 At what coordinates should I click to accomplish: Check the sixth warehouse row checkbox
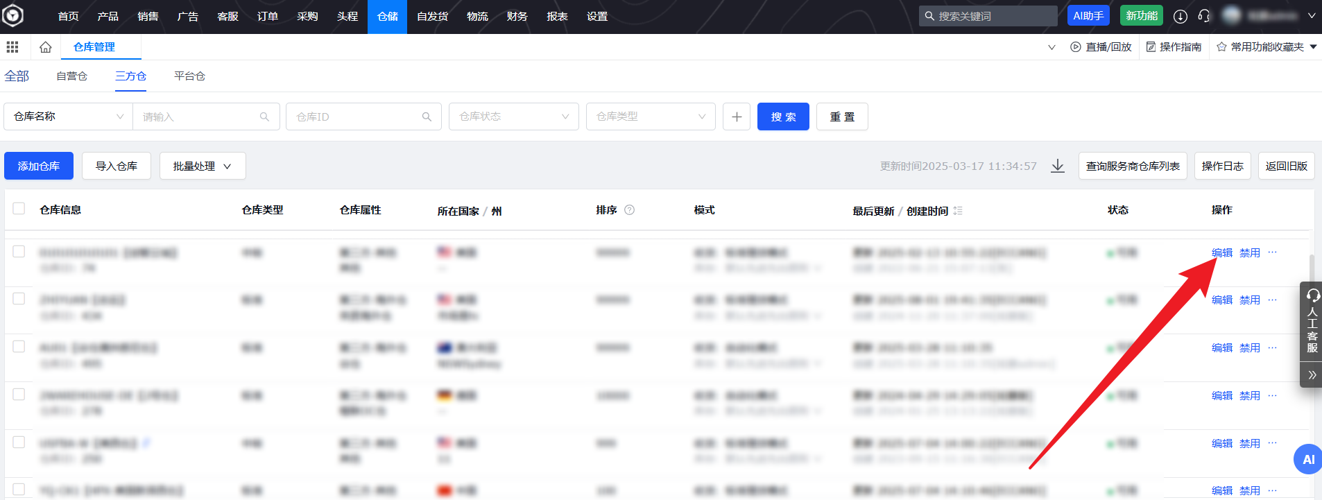point(19,489)
